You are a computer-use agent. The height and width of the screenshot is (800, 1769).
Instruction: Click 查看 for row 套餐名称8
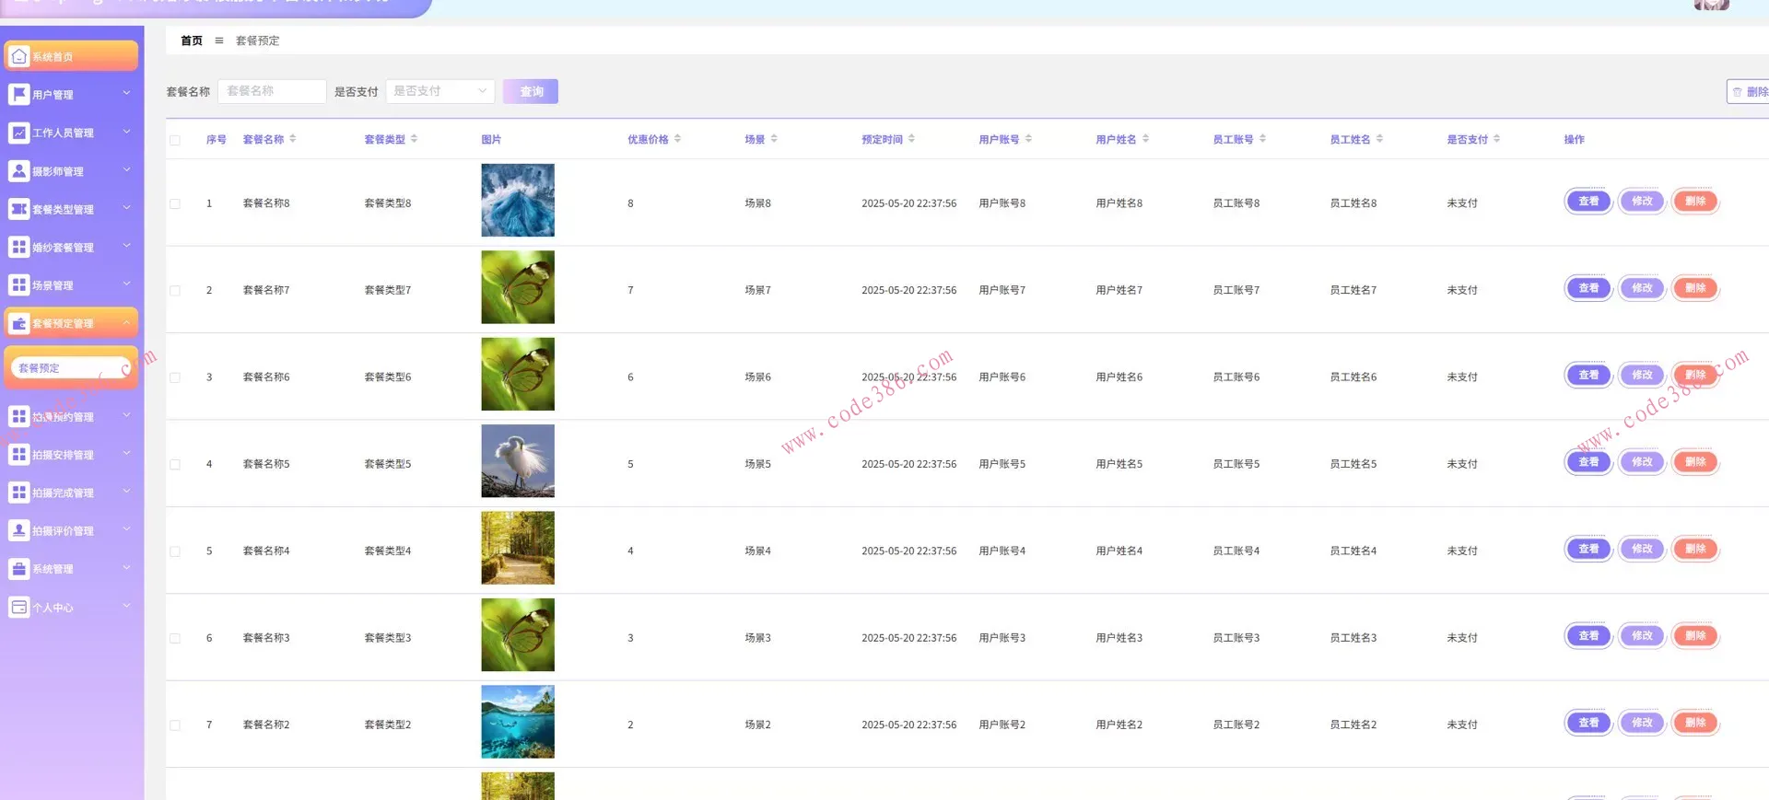pyautogui.click(x=1588, y=201)
